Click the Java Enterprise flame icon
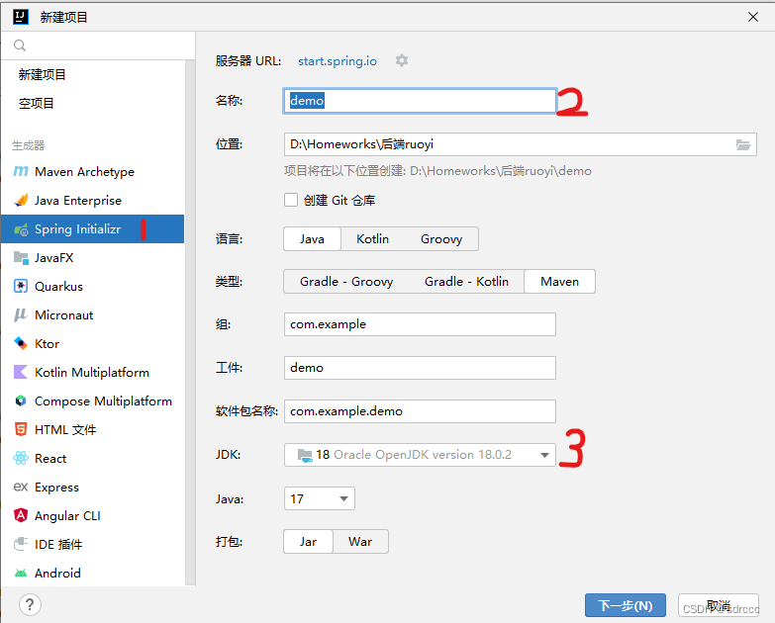Viewport: 775px width, 623px height. [21, 200]
